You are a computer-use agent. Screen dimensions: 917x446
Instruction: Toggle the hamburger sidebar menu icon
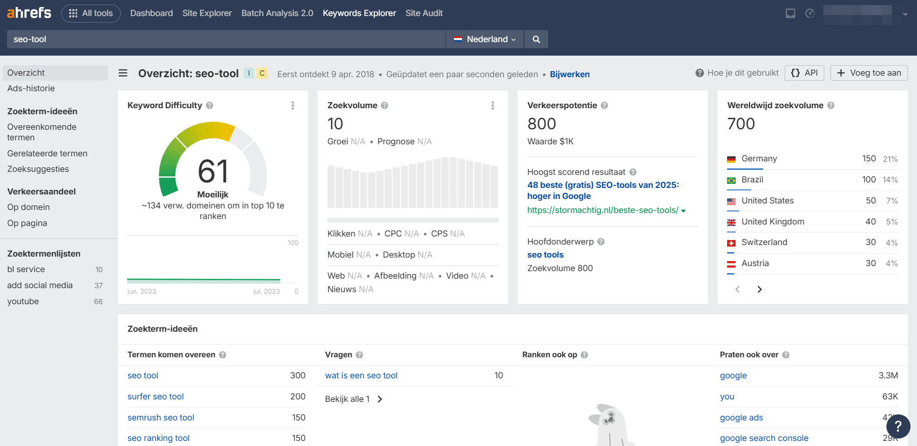[x=123, y=73]
